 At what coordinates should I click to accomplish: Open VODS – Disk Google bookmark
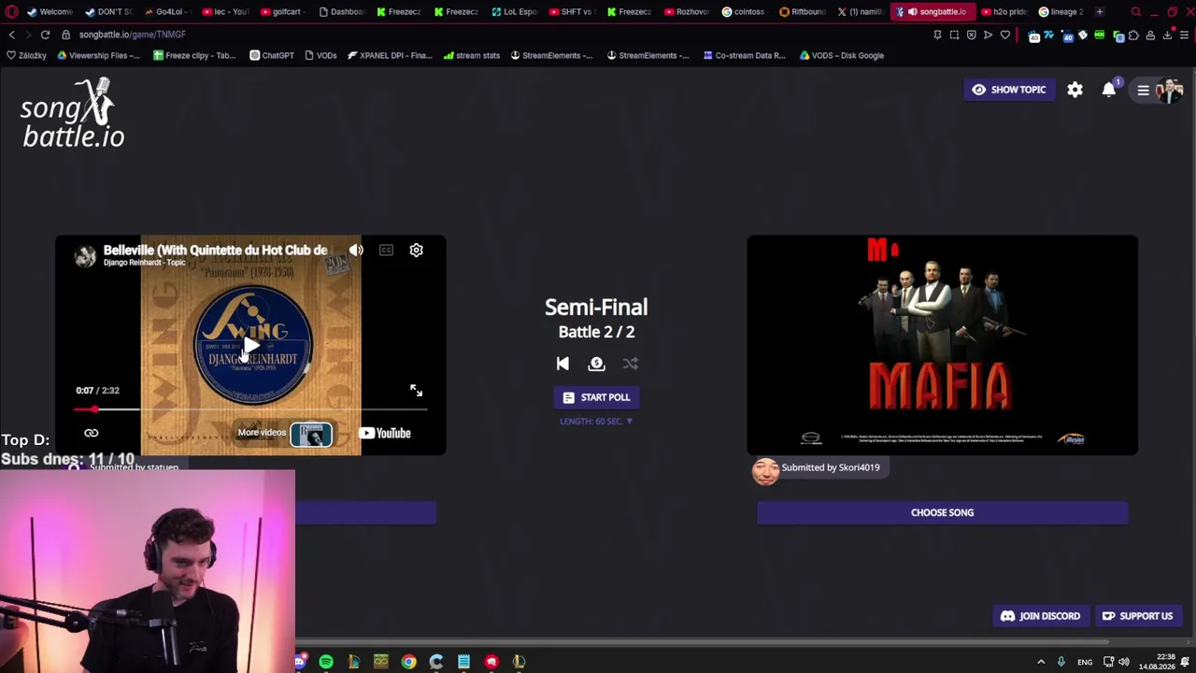click(841, 55)
